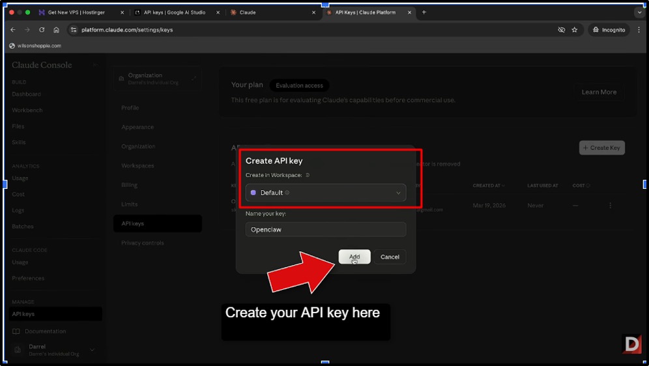The image size is (649, 366).
Task: Open the Billing settings page
Action: coord(129,185)
